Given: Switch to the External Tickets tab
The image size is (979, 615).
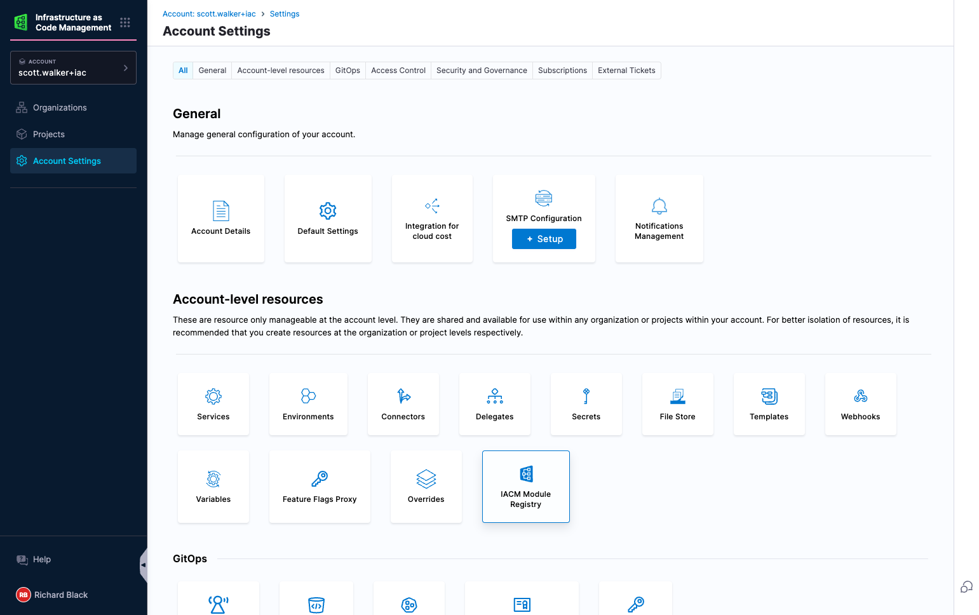Looking at the screenshot, I should pyautogui.click(x=626, y=71).
